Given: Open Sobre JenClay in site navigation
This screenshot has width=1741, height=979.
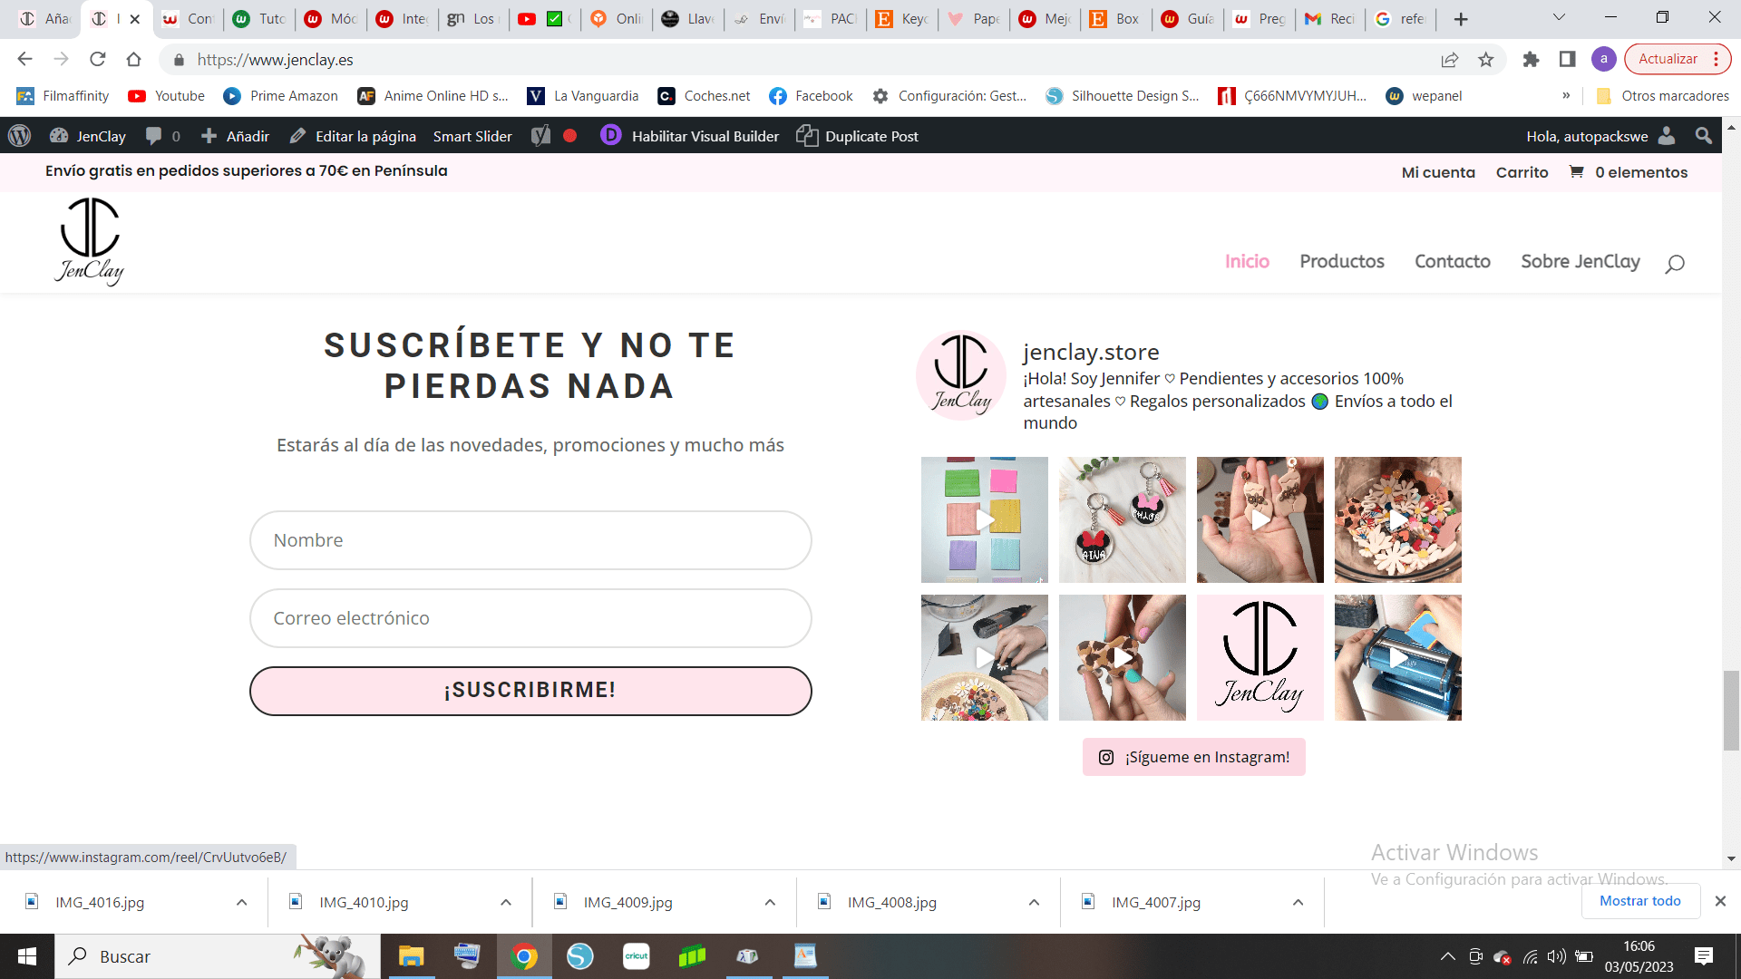Looking at the screenshot, I should 1581,261.
